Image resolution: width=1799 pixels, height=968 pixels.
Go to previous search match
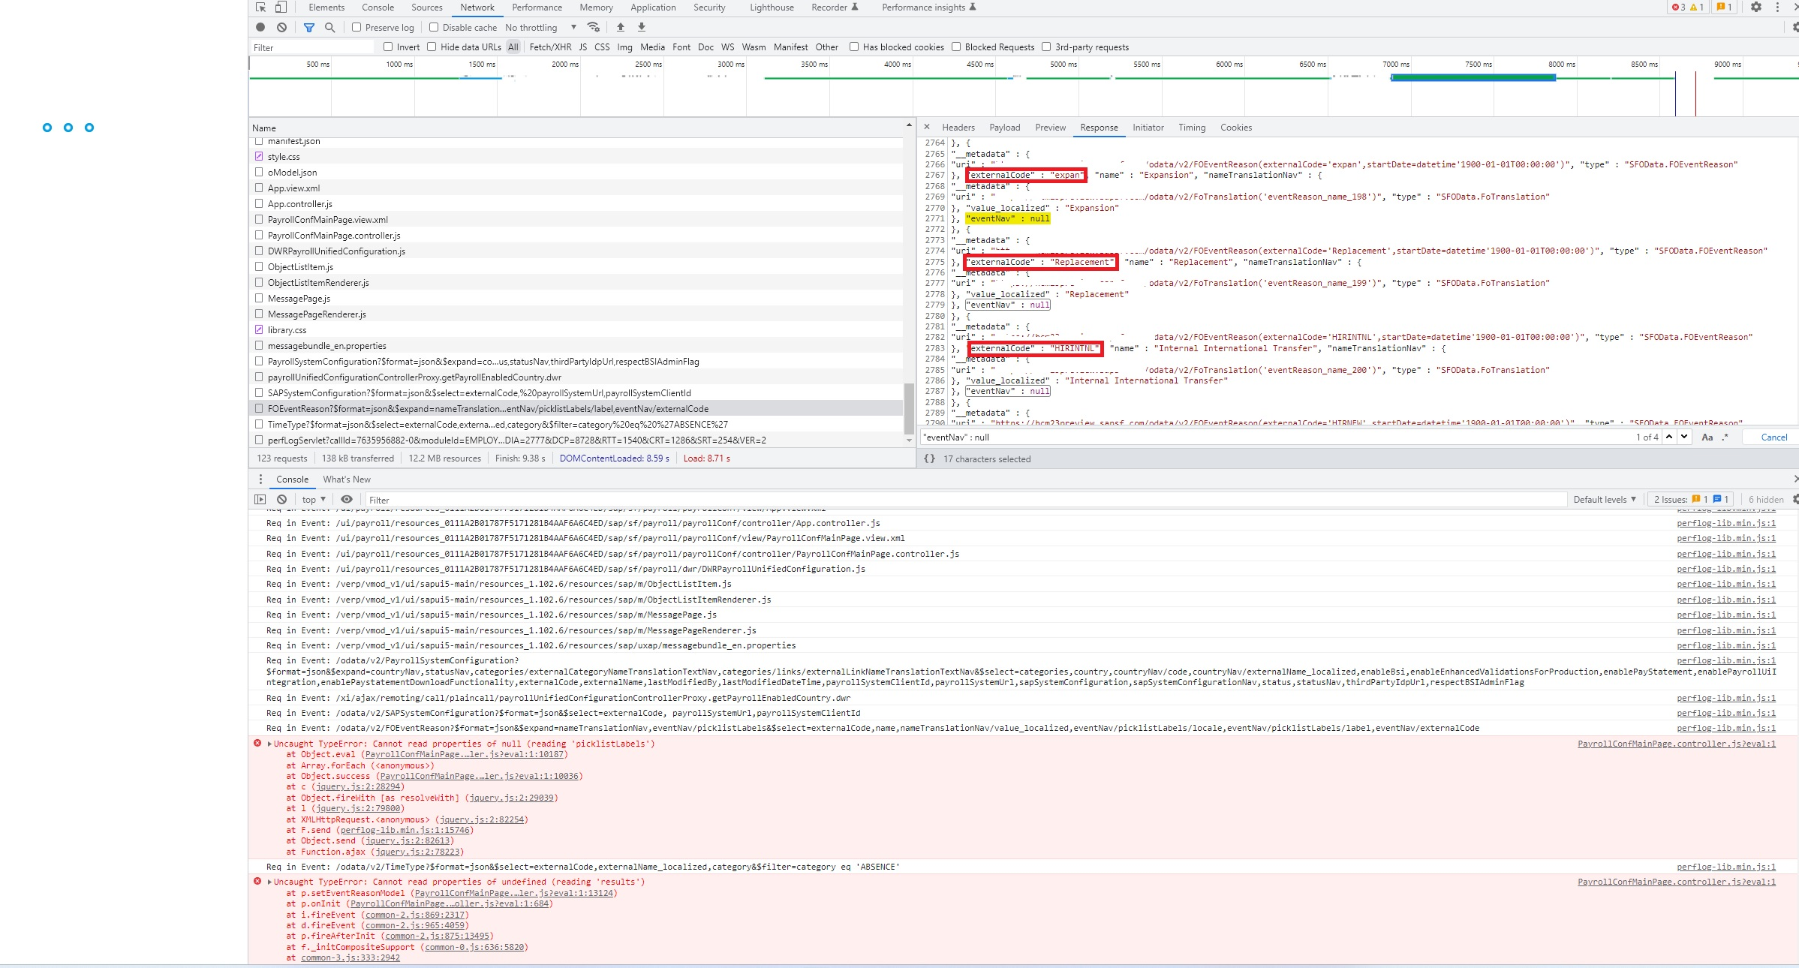tap(1669, 437)
